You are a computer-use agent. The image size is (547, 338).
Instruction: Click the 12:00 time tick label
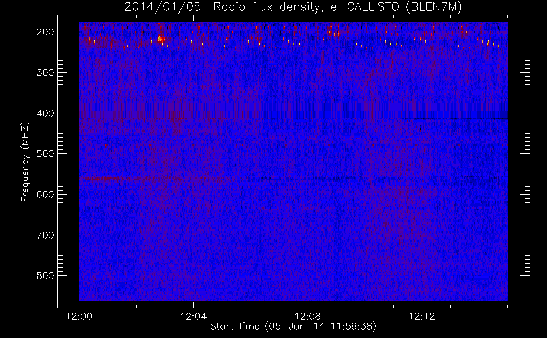79,317
